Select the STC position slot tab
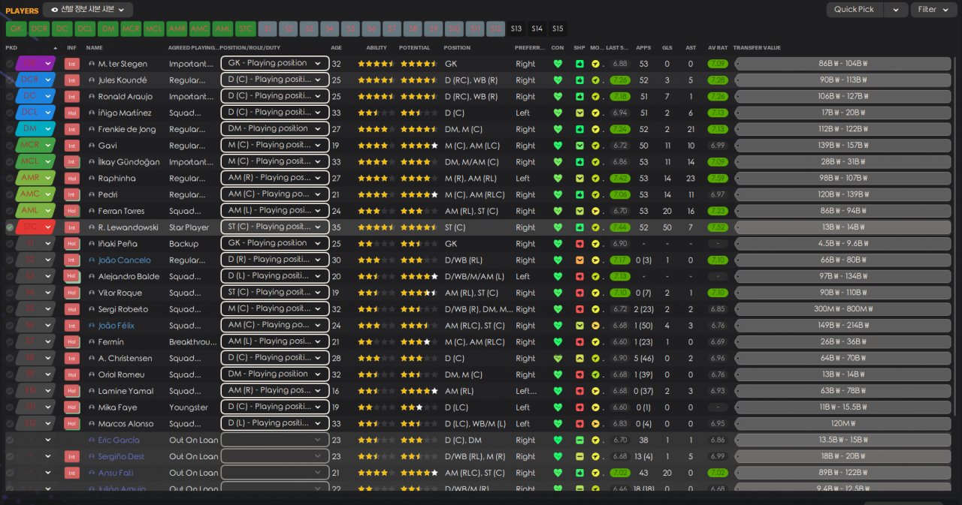The height and width of the screenshot is (505, 962). coord(245,29)
